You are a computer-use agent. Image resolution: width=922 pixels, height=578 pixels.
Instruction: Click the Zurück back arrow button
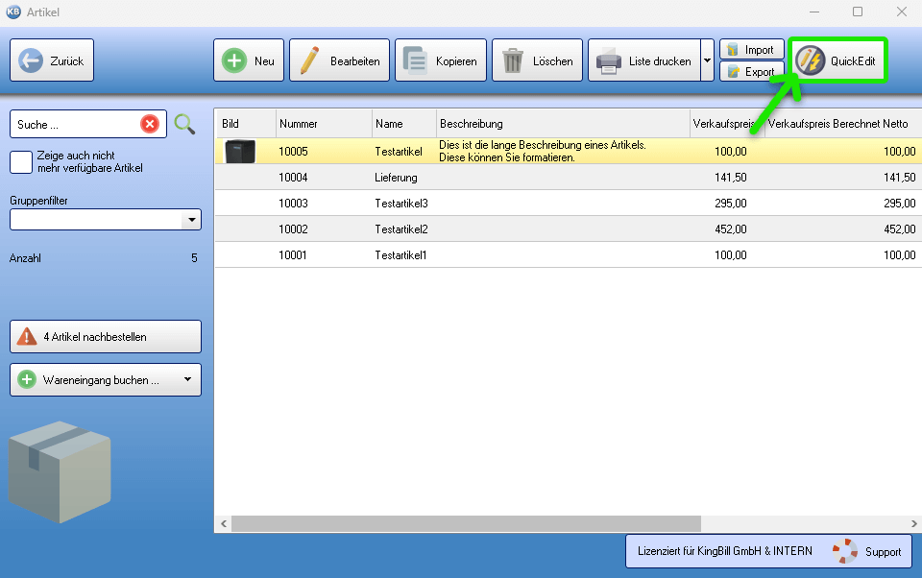coord(52,60)
